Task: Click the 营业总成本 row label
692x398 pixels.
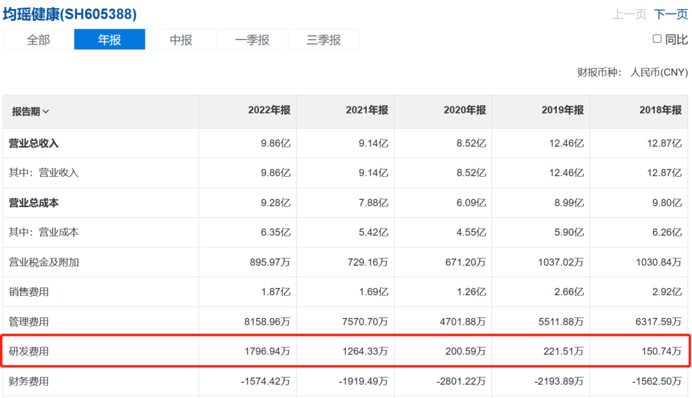Action: [33, 203]
